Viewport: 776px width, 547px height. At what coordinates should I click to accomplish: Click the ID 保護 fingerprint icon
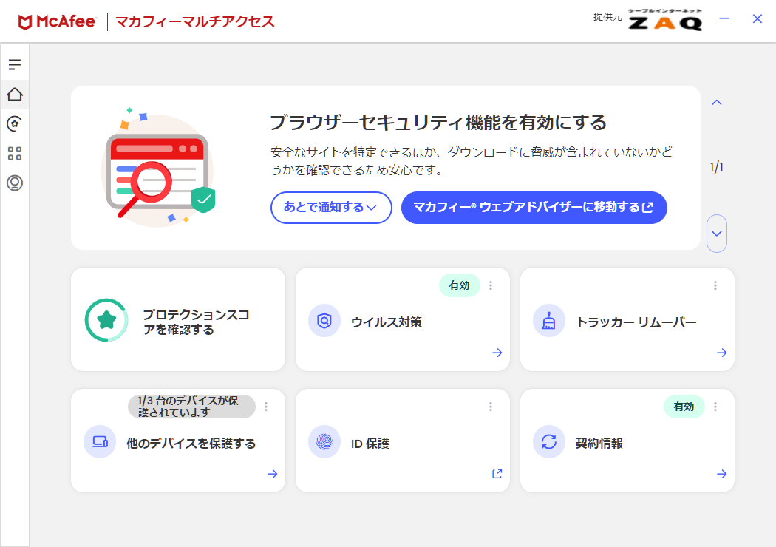tap(324, 441)
